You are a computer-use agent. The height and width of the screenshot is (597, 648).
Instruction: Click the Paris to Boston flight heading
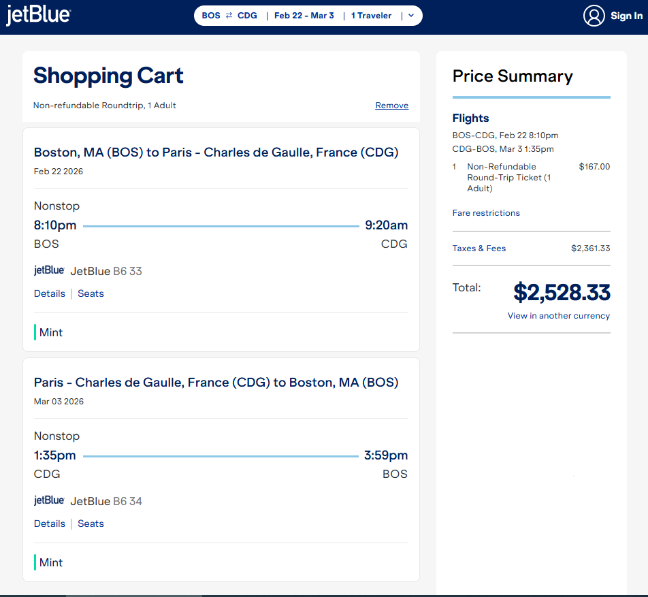216,383
